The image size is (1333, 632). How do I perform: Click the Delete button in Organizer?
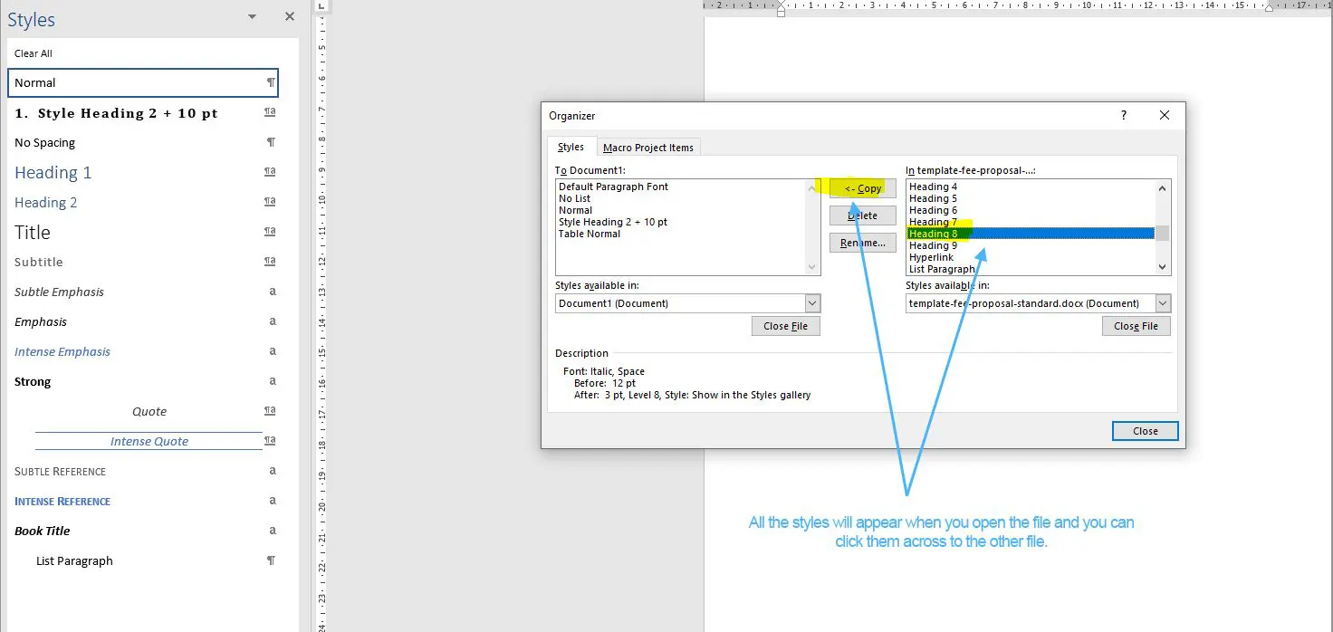(863, 215)
